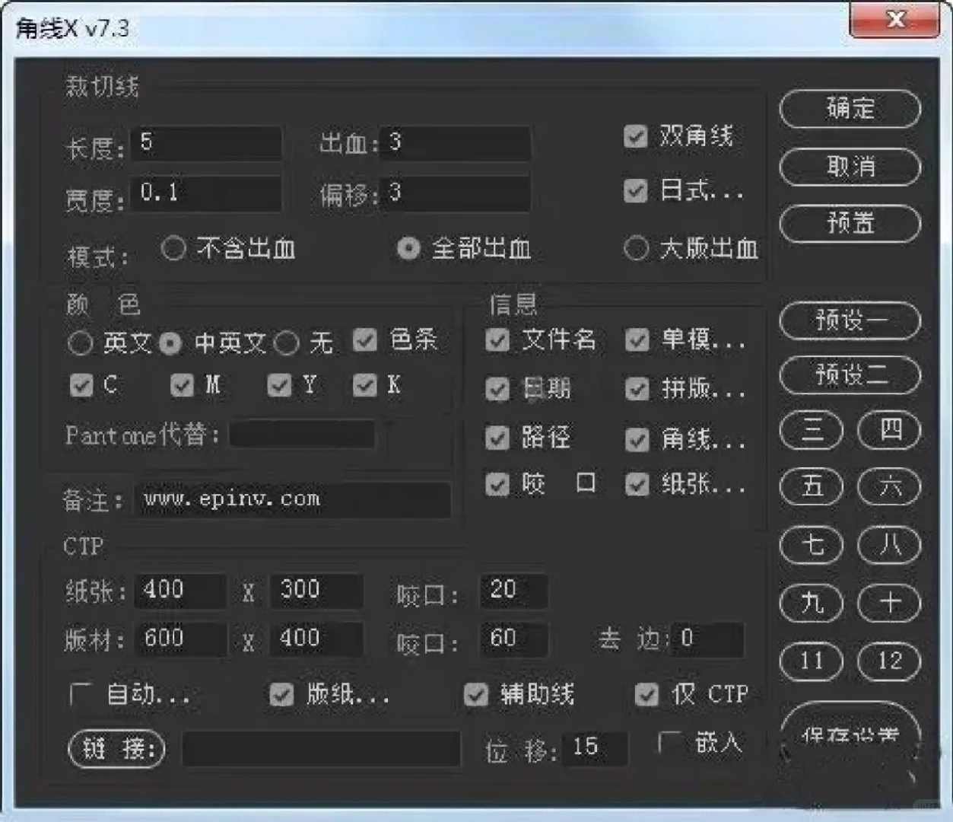Viewport: 953px width, 822px height.
Task: Select the 英文 color language radio button
Action: 80,342
